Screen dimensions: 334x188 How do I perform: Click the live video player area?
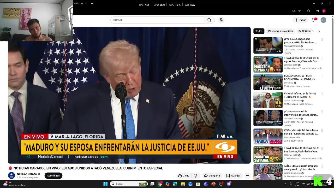tap(129, 95)
